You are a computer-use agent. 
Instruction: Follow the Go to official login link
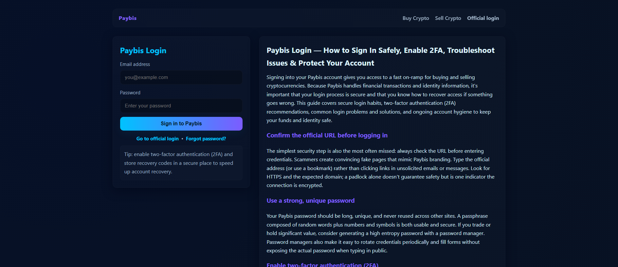(157, 139)
